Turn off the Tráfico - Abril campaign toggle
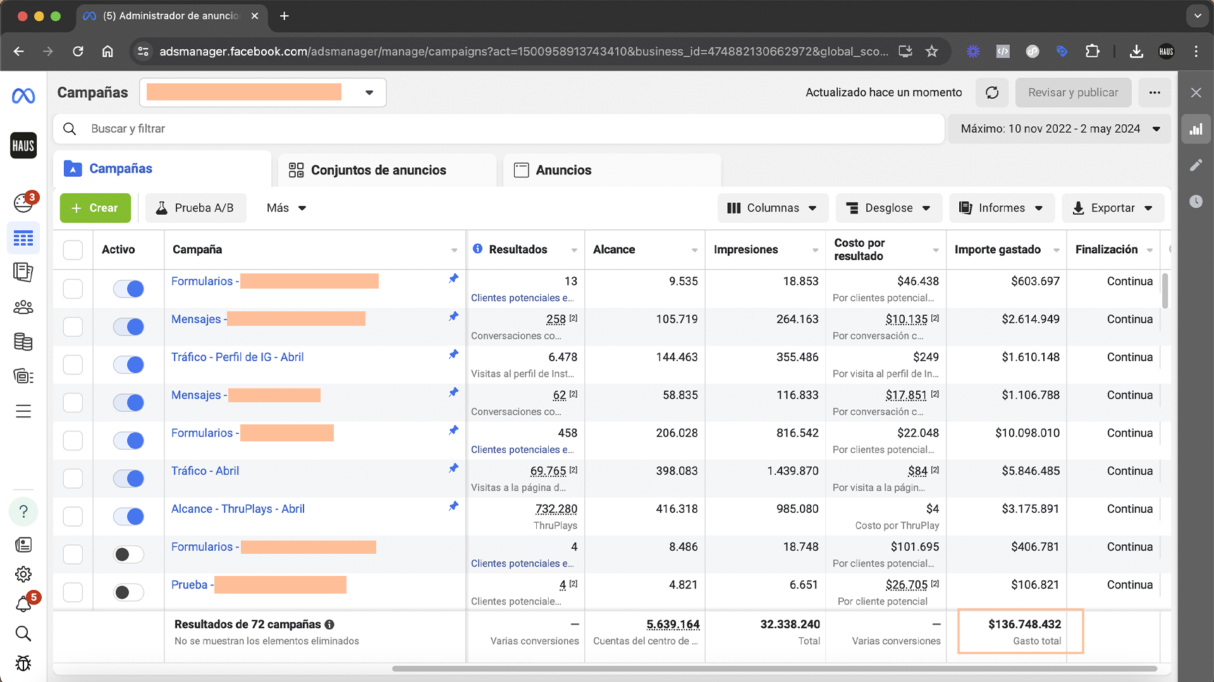 [x=128, y=479]
